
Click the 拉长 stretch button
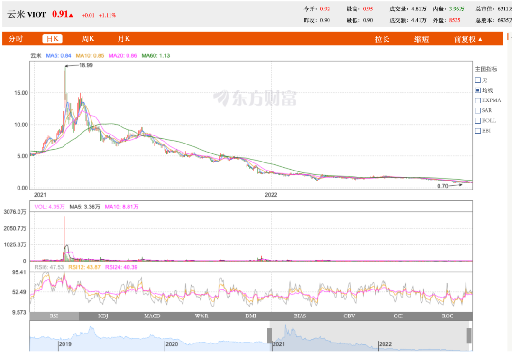pyautogui.click(x=383, y=39)
